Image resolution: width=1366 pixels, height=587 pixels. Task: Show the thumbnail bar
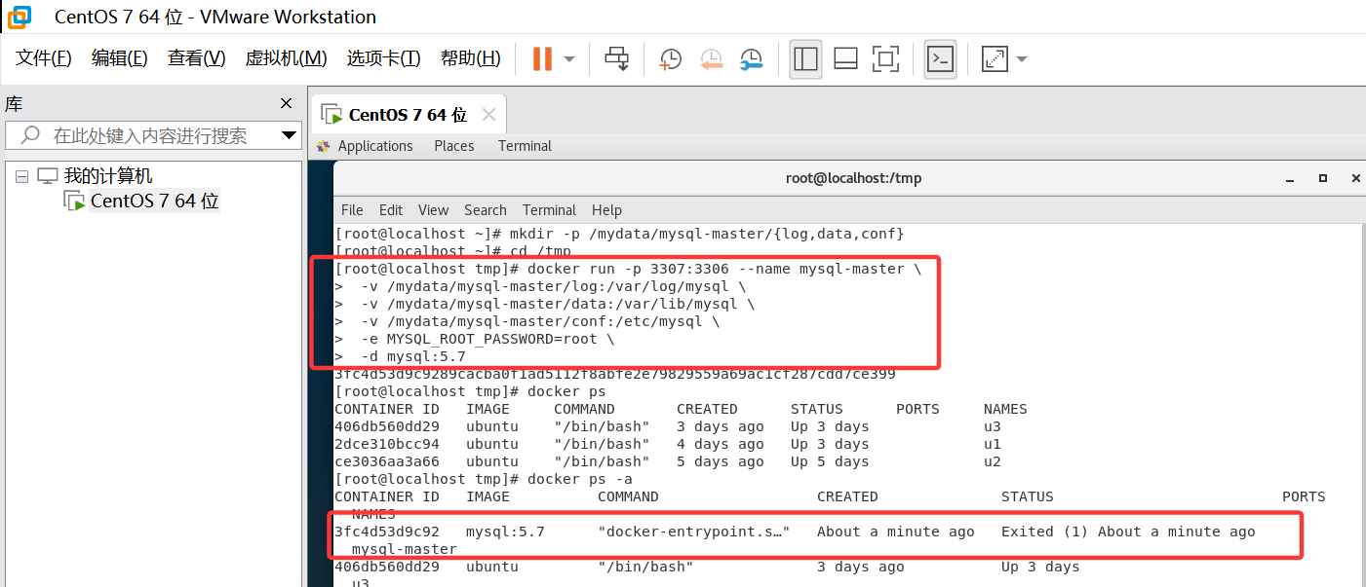[x=844, y=59]
